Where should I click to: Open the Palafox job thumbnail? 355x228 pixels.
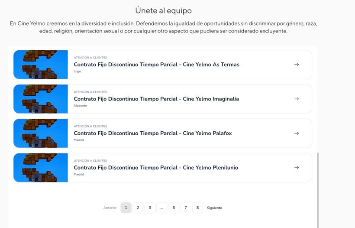pos(41,133)
